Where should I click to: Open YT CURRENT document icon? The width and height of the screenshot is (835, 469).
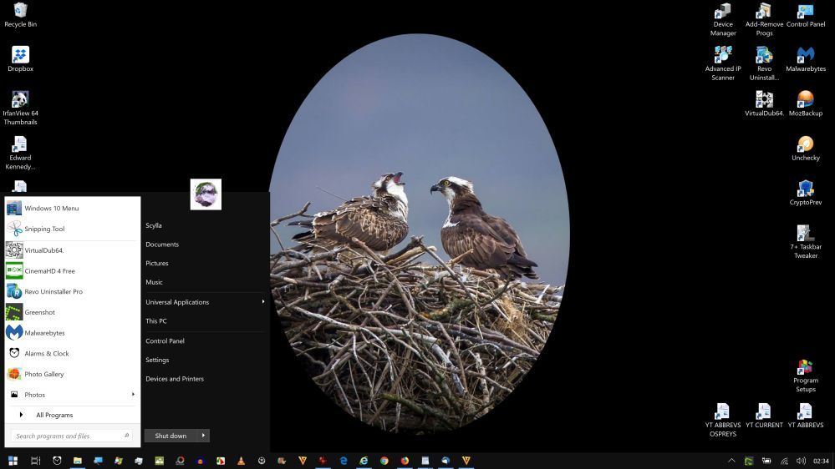(x=764, y=416)
